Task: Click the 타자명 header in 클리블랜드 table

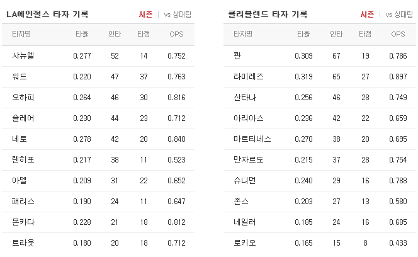Action: click(243, 34)
